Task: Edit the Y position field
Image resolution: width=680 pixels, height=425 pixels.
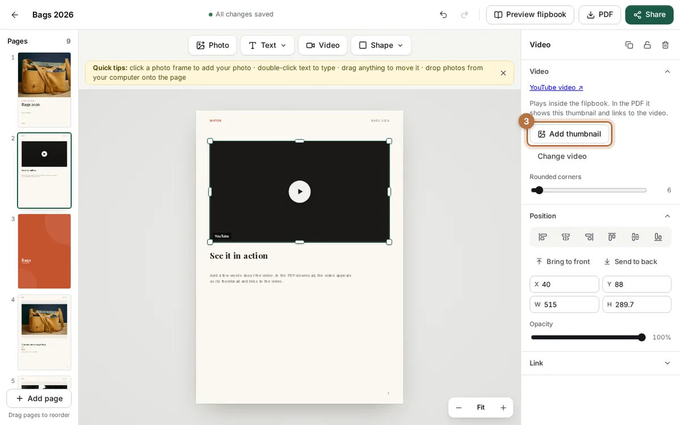Action: click(637, 284)
